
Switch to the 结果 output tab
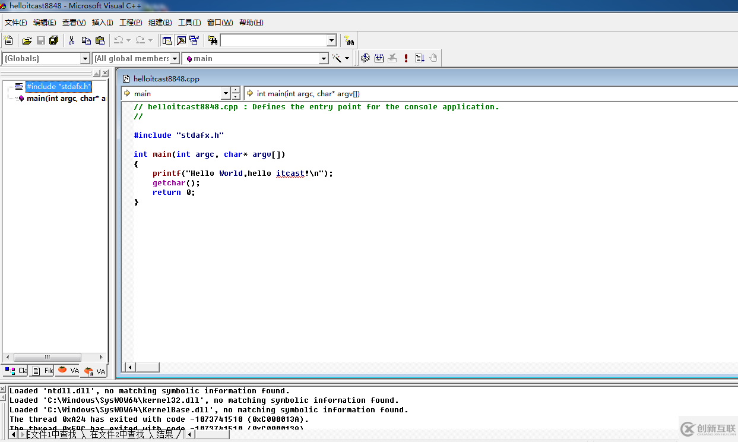point(165,434)
